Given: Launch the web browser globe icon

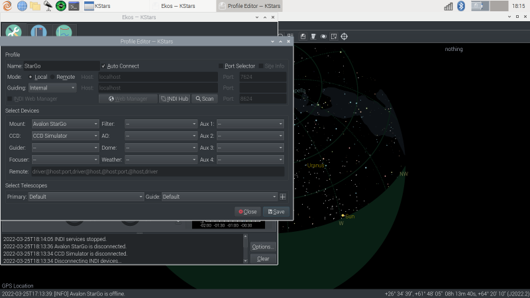Looking at the screenshot, I should [x=22, y=6].
